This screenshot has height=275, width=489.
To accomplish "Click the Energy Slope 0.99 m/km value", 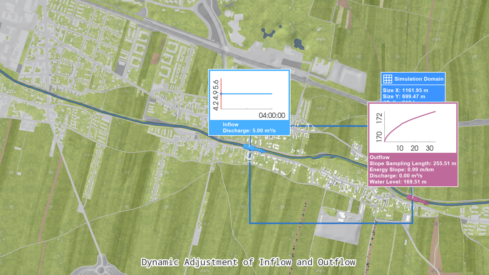I will coord(420,170).
